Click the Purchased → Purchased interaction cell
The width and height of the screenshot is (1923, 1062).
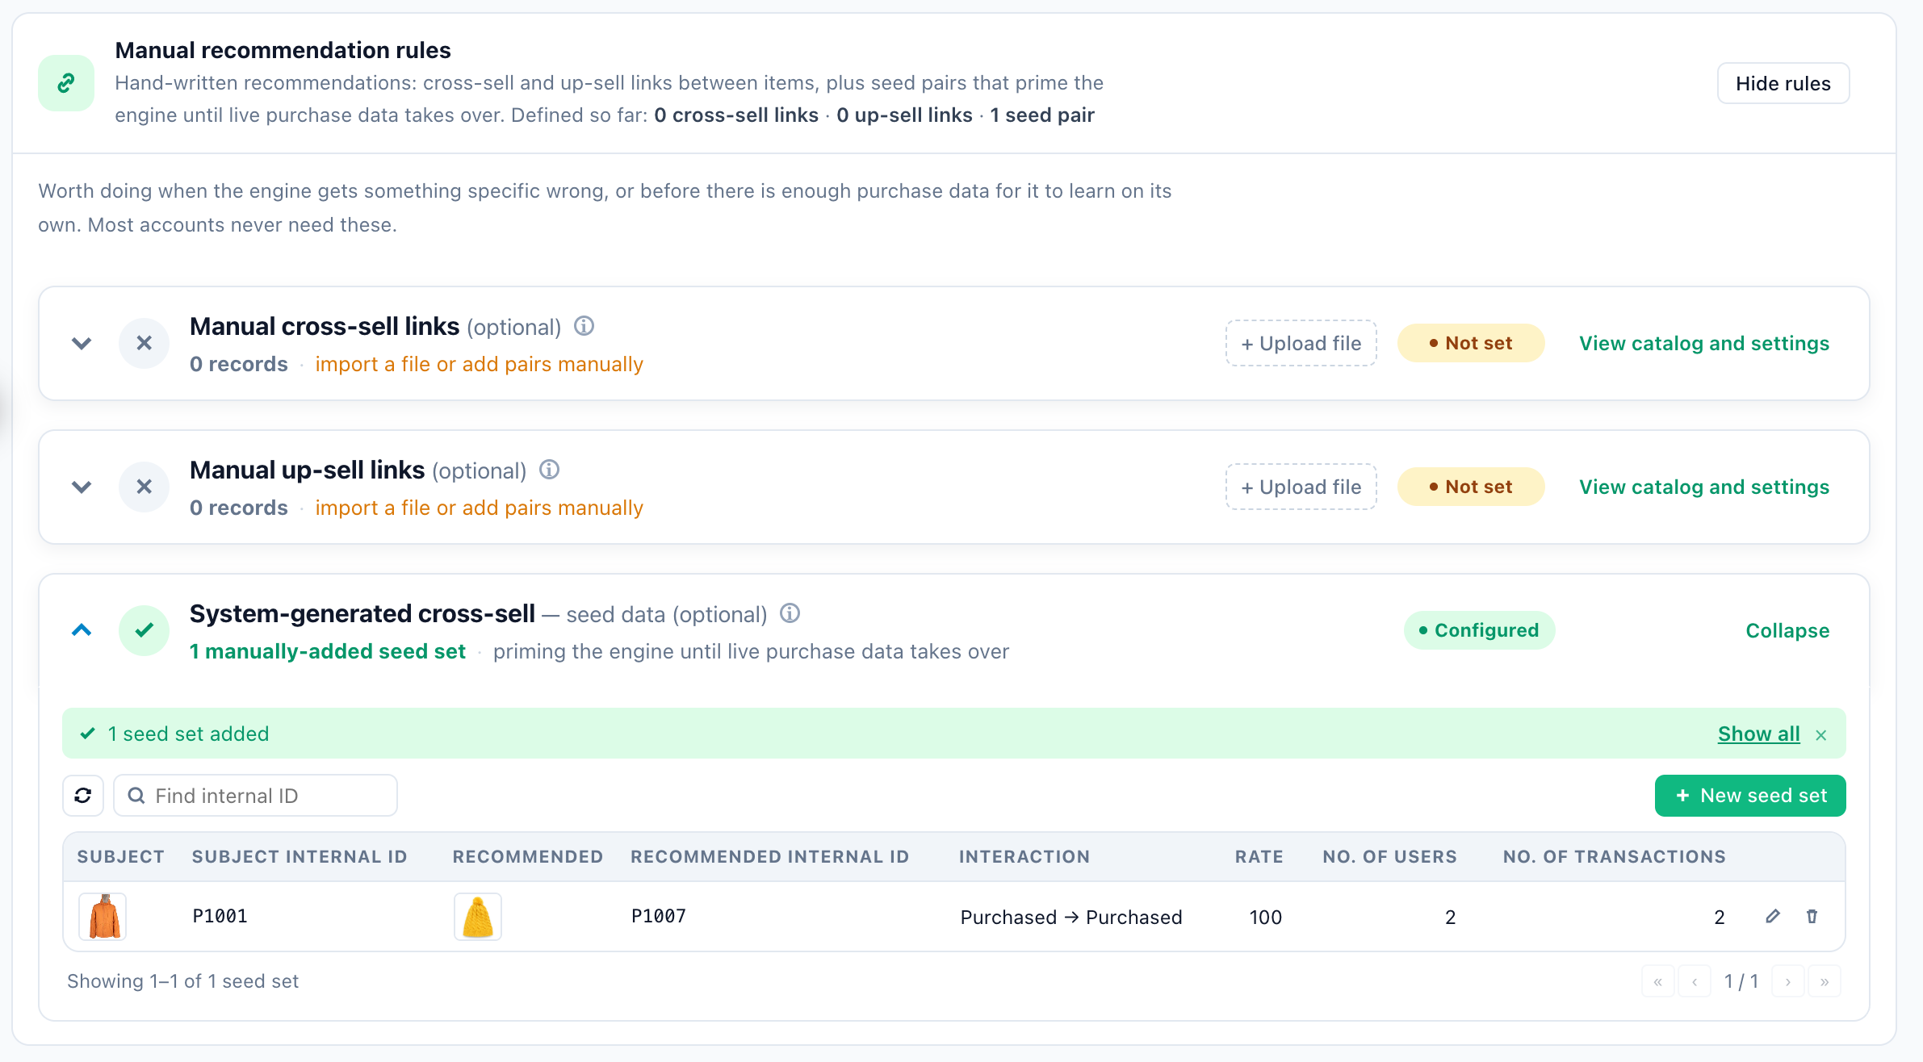point(1070,917)
